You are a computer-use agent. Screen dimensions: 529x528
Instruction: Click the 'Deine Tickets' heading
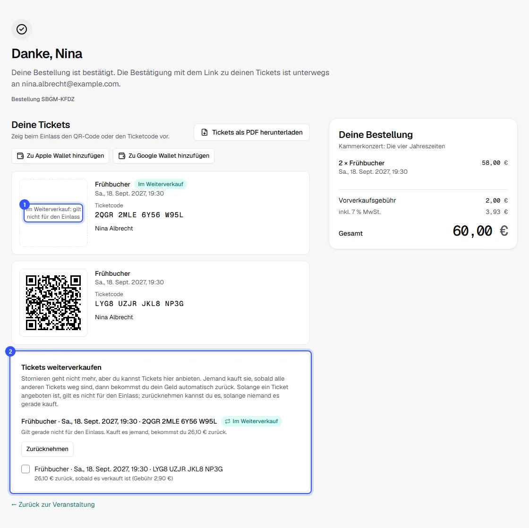41,125
